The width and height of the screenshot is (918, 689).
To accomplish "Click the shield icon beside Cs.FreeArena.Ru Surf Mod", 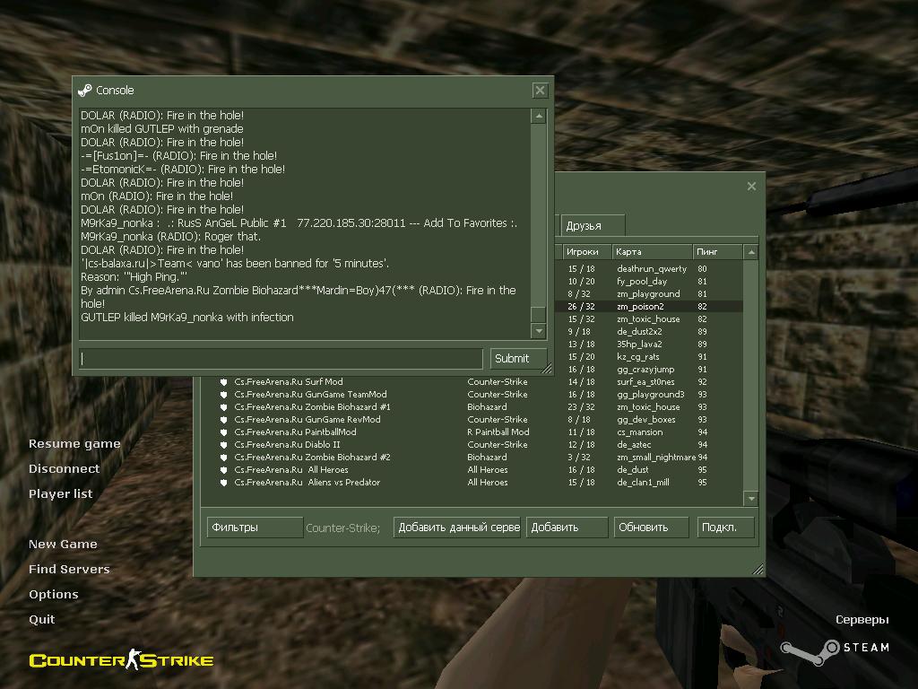I will pos(223,382).
